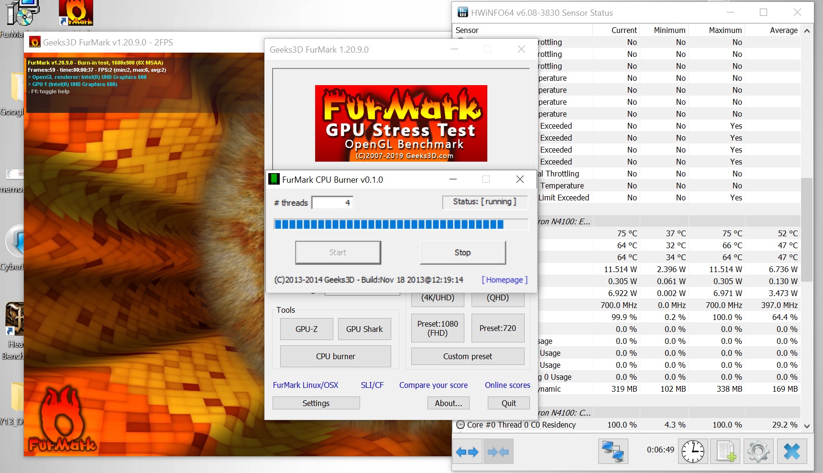Stop the CPU Burner test
The width and height of the screenshot is (823, 473).
pyautogui.click(x=463, y=253)
